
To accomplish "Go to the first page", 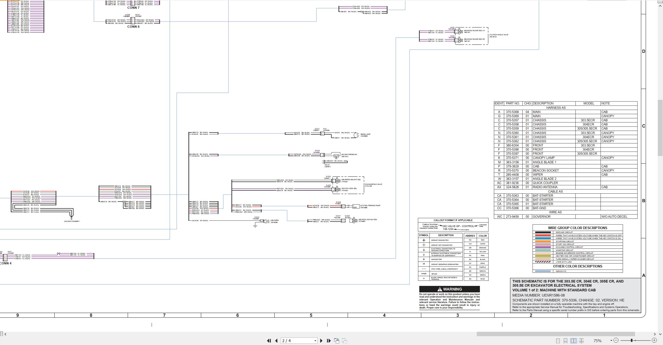I will click(269, 341).
